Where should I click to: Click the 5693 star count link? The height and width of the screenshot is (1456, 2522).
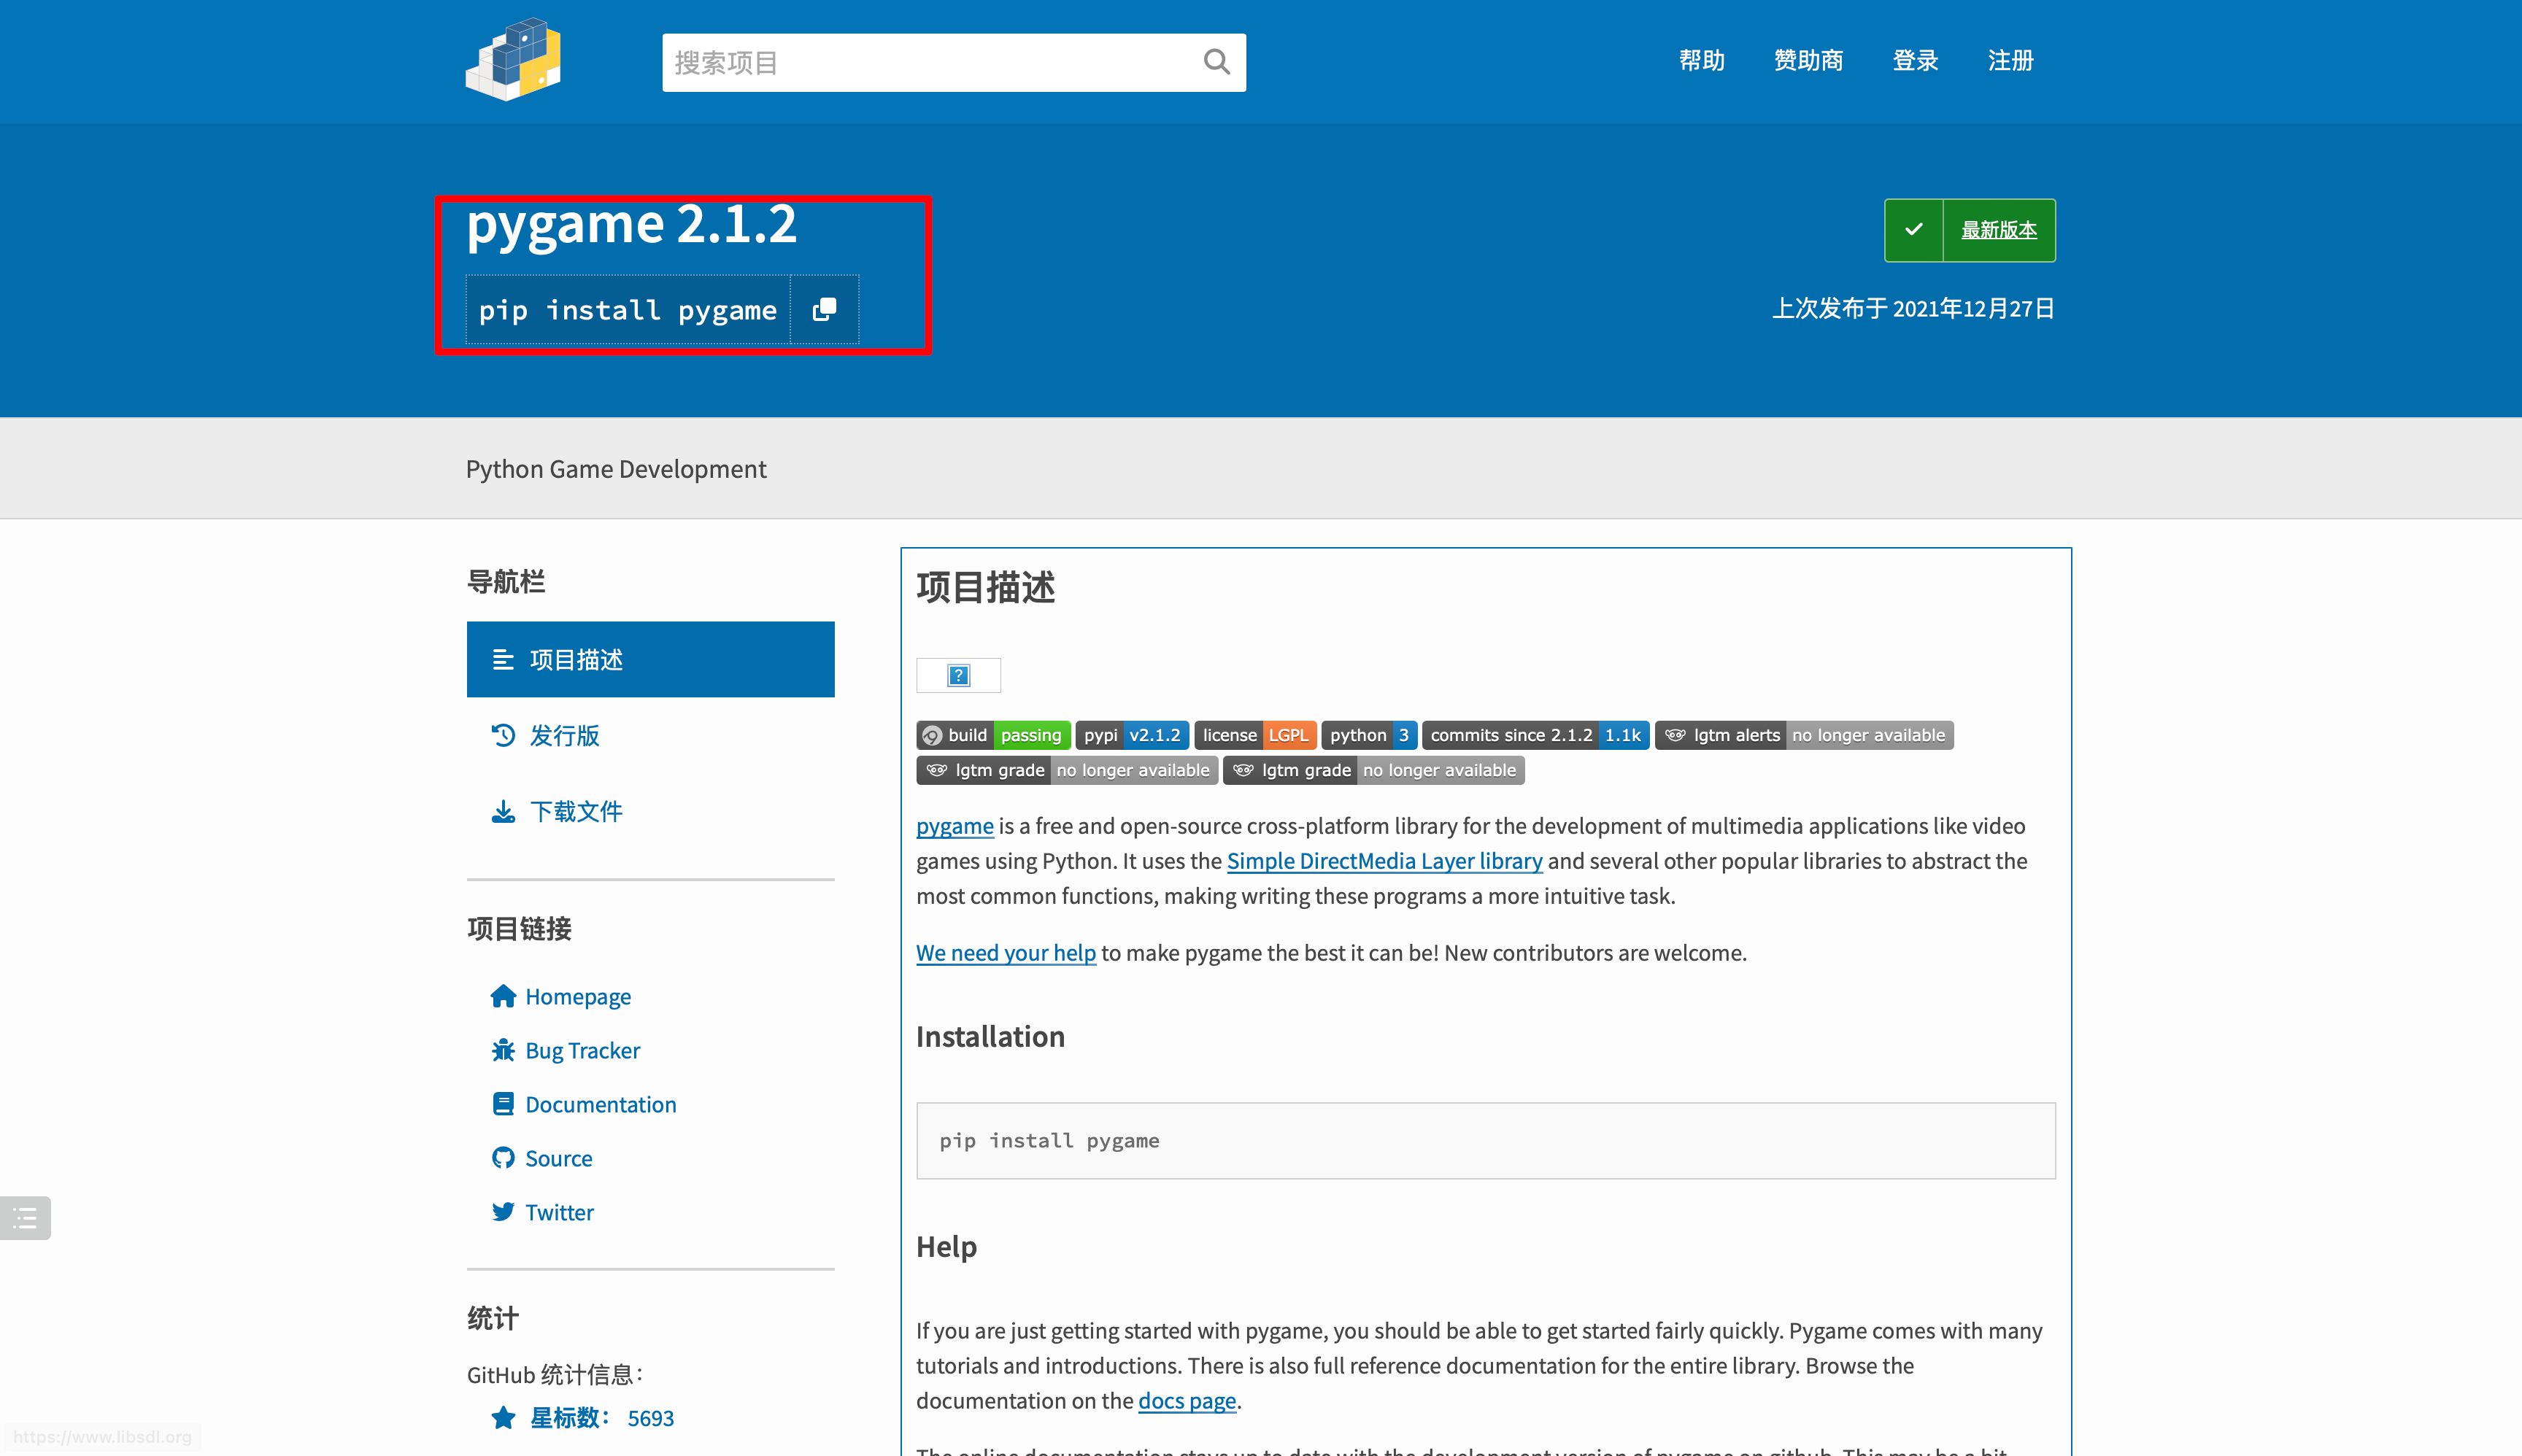(x=650, y=1418)
